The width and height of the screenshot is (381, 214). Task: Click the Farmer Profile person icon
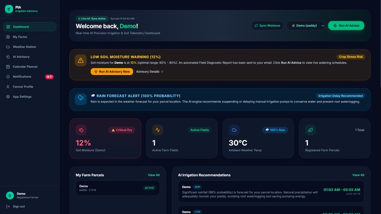point(8,87)
